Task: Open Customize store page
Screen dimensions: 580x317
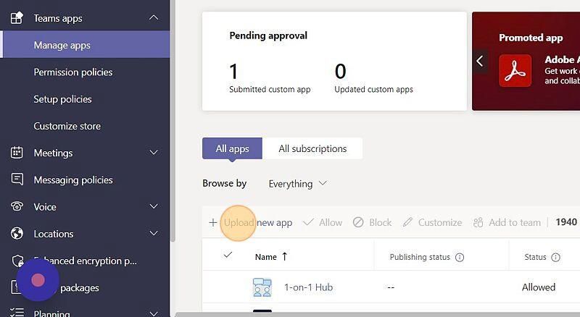Action: point(67,126)
